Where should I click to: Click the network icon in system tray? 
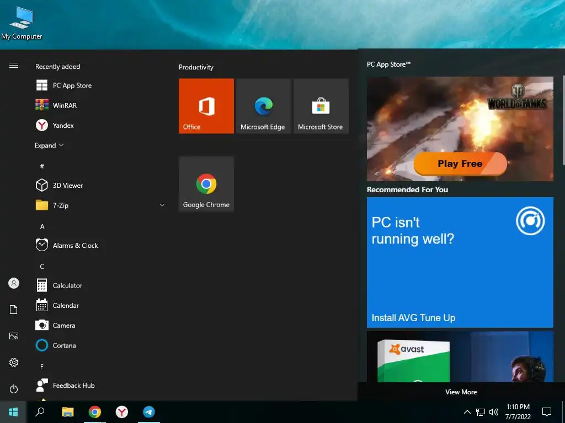pyautogui.click(x=481, y=412)
